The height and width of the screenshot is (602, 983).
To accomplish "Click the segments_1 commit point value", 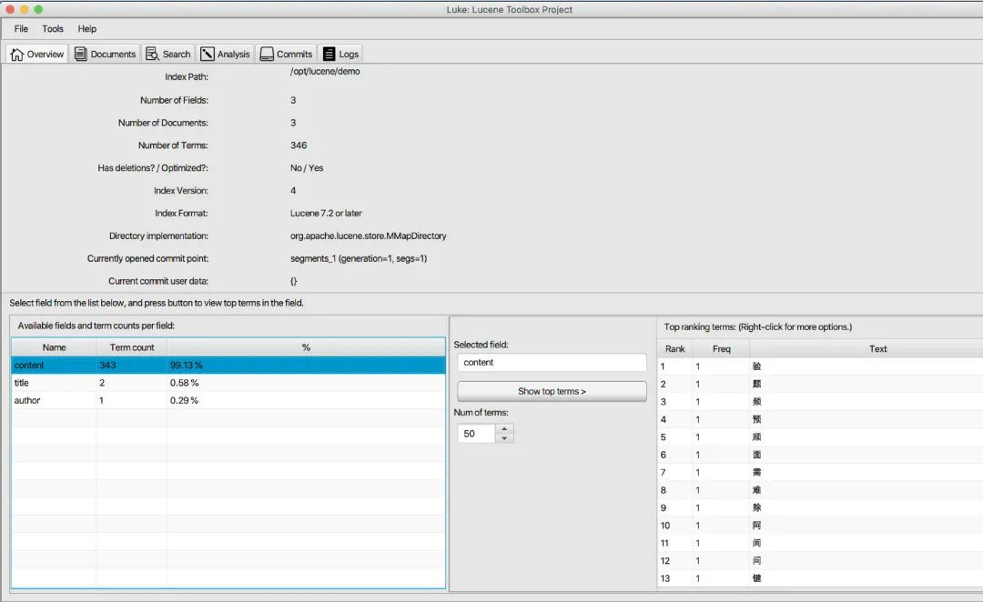I will (359, 258).
